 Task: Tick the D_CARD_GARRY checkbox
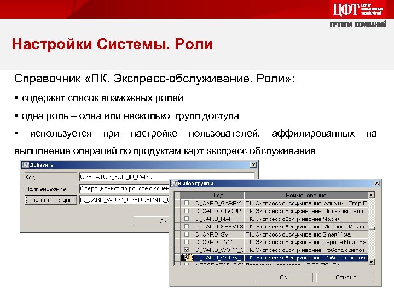tap(187, 203)
